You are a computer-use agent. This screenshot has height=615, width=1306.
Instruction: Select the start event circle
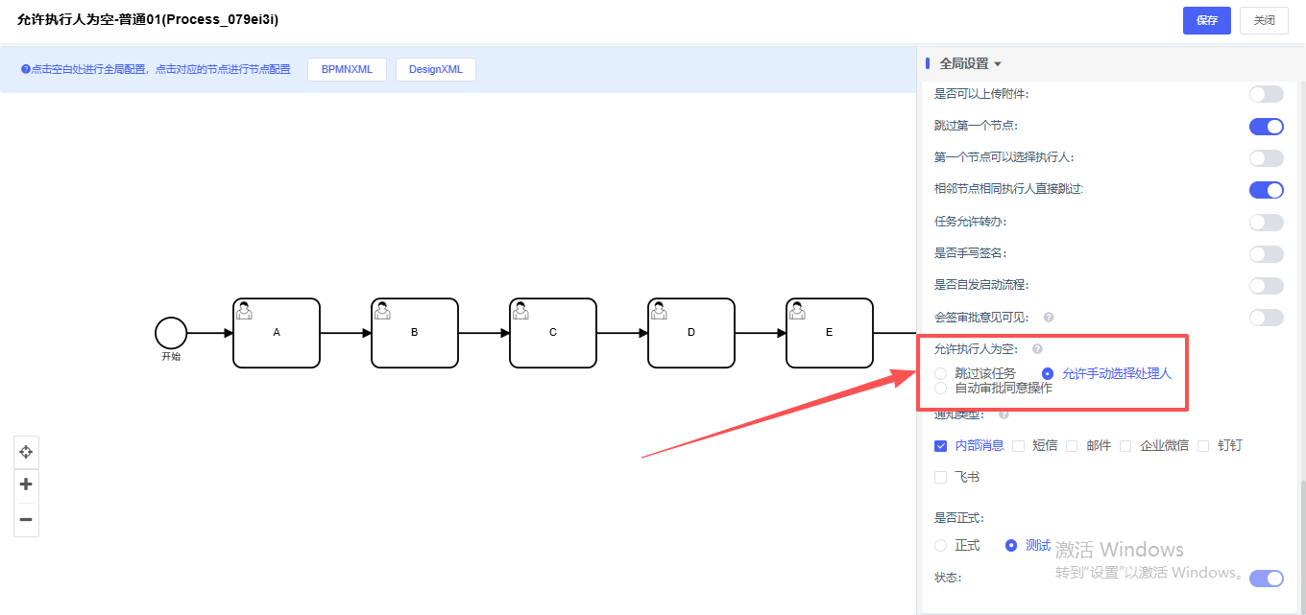[x=171, y=333]
